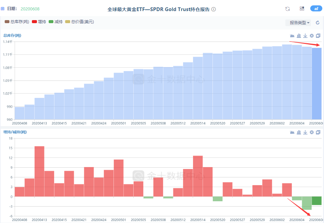Viewport: 324px width, 223px height.
Task: Click the reload arrow next to 报告类型
Action: pos(318,22)
